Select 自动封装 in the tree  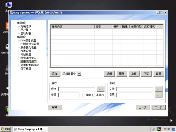(26, 33)
